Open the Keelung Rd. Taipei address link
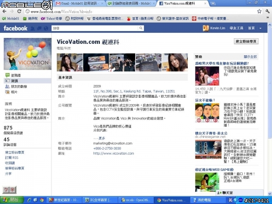 [134, 91]
